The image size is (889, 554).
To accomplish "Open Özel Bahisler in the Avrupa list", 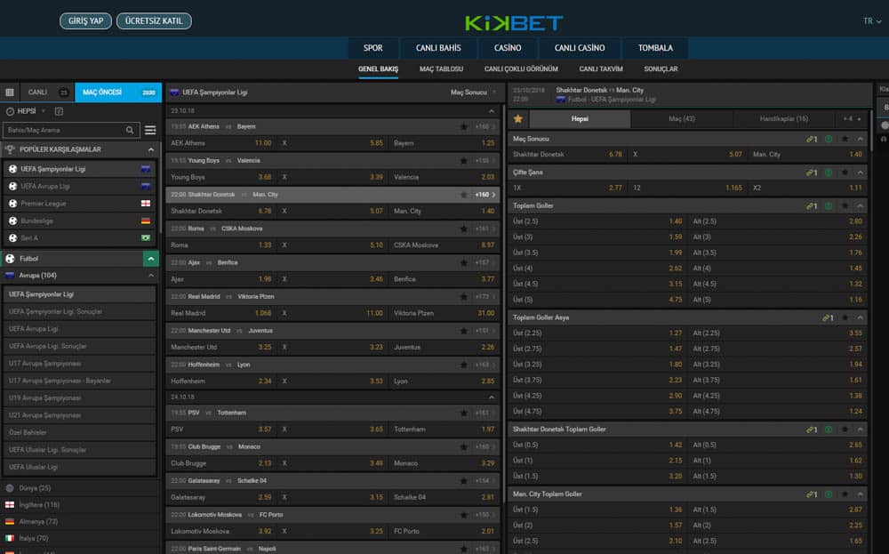I will pyautogui.click(x=79, y=433).
